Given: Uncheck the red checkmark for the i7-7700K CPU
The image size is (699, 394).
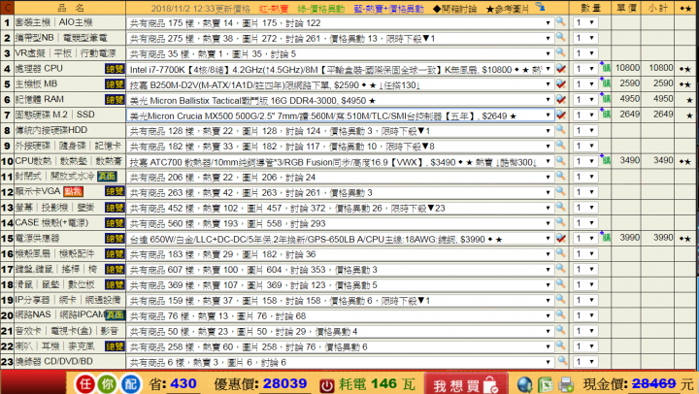Looking at the screenshot, I should (x=561, y=69).
